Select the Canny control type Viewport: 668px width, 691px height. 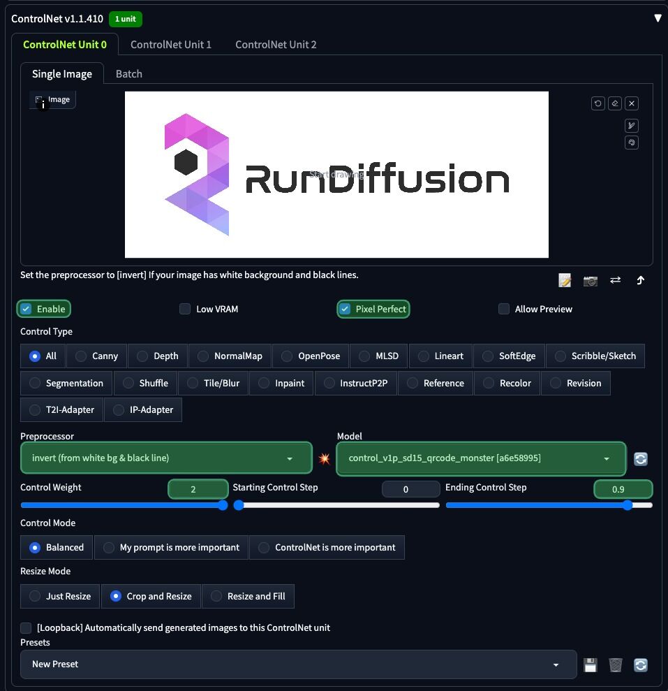point(96,356)
